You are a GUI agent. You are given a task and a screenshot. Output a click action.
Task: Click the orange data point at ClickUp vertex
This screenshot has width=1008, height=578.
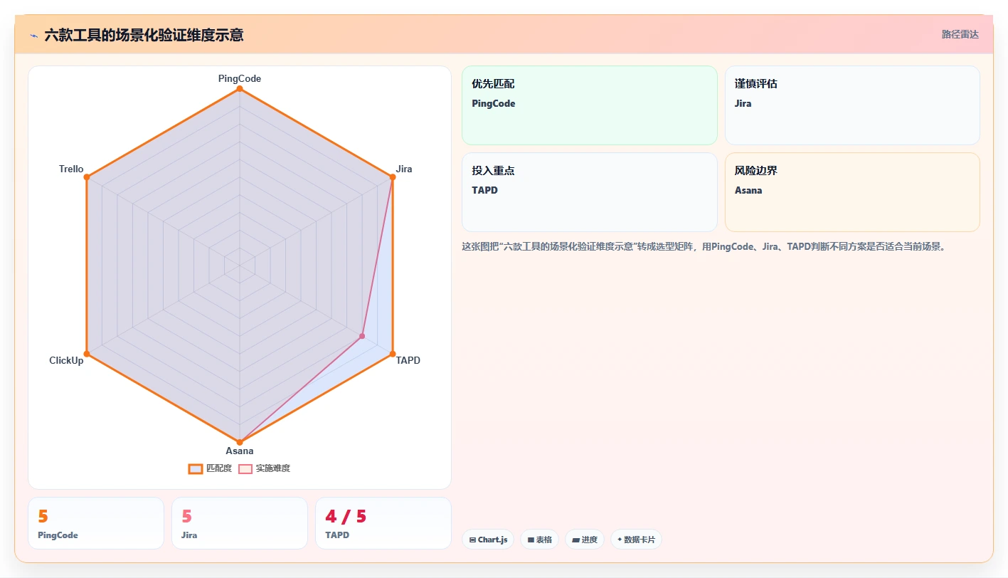(x=87, y=354)
